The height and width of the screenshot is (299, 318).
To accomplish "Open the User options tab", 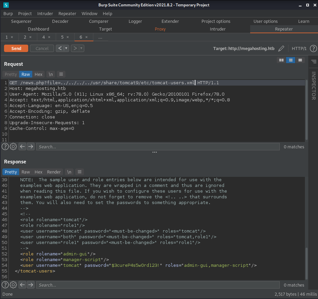I will point(266,21).
